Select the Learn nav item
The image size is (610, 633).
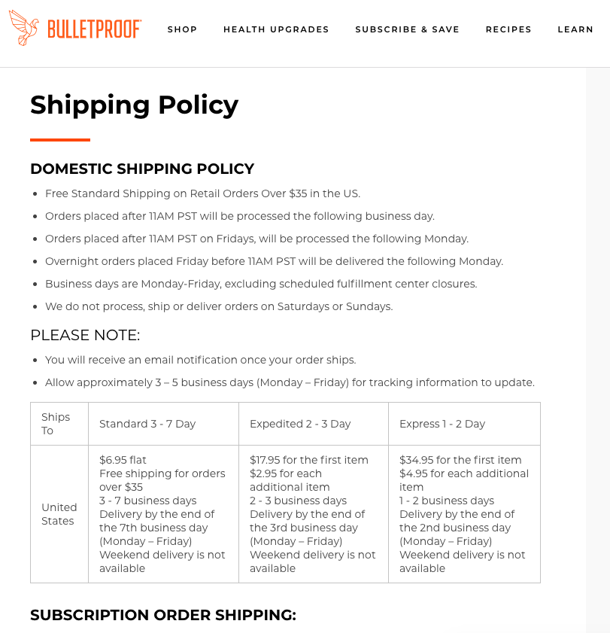pos(575,29)
